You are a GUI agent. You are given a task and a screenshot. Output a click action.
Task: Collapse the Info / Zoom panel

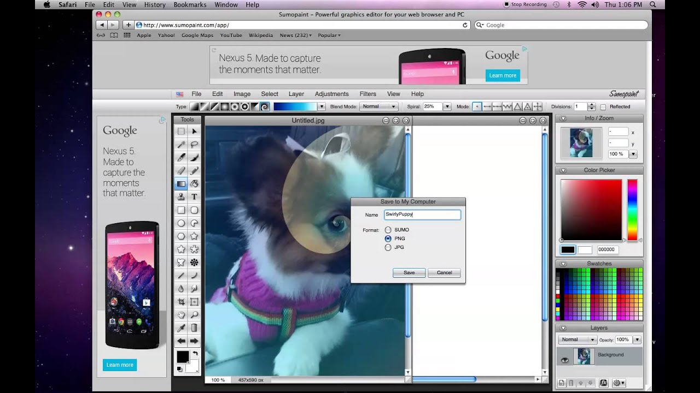coord(563,118)
